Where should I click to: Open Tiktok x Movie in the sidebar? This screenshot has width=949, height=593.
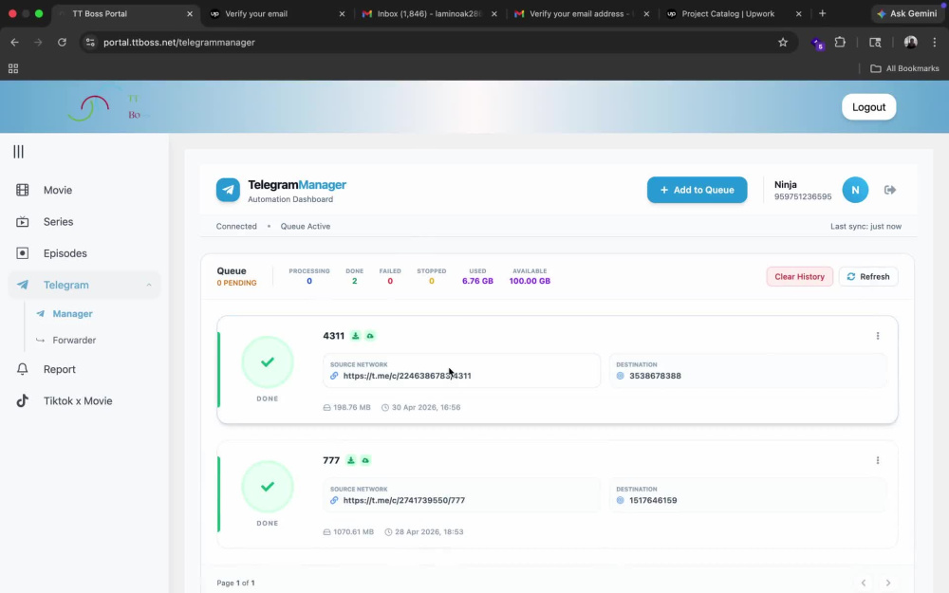coord(84,400)
